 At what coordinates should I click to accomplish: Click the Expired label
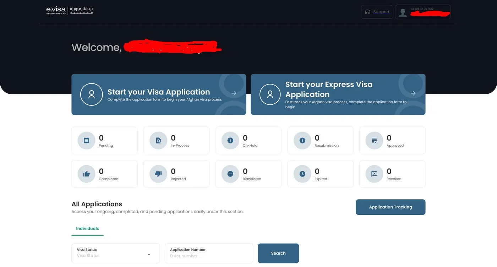coord(321,179)
